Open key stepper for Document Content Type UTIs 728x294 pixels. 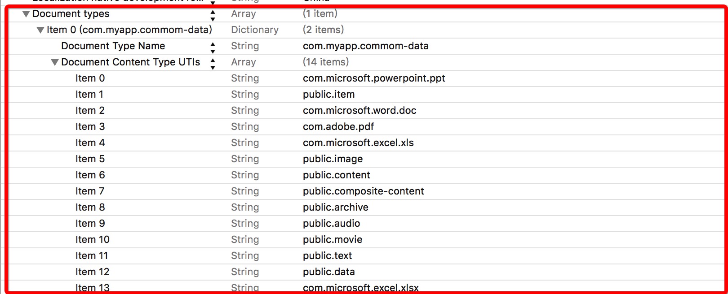click(213, 64)
